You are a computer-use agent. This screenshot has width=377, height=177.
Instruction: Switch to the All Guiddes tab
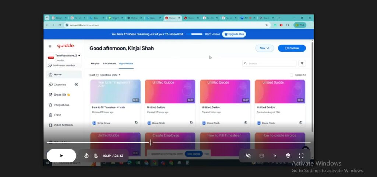click(x=109, y=64)
